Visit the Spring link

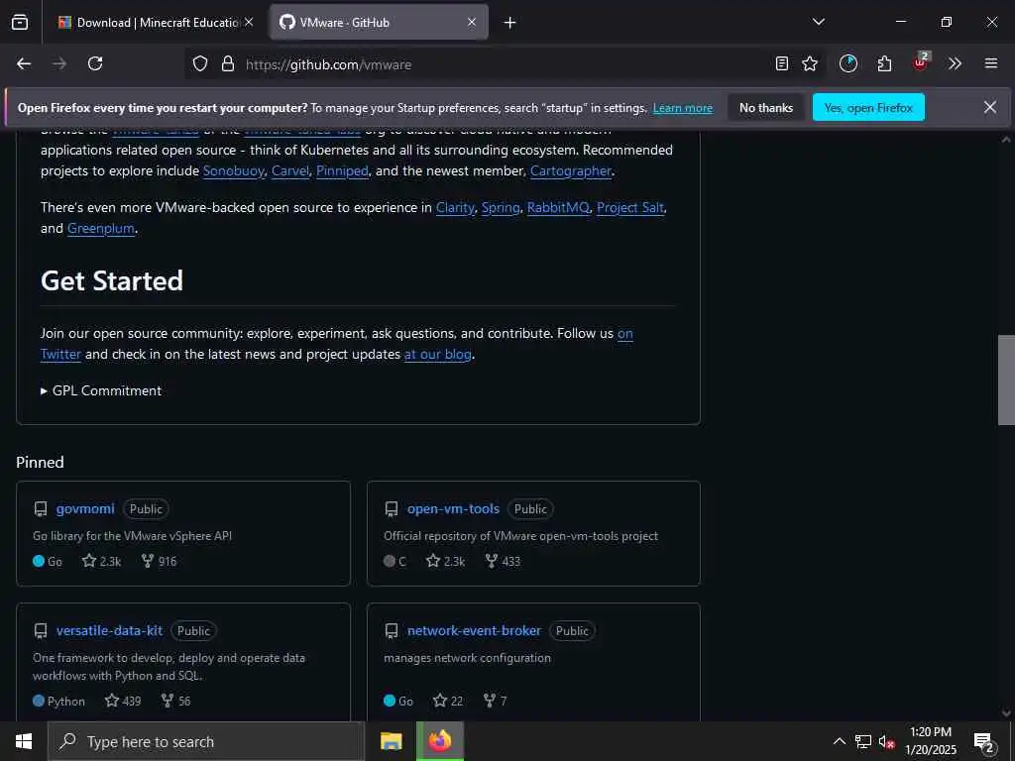point(501,208)
